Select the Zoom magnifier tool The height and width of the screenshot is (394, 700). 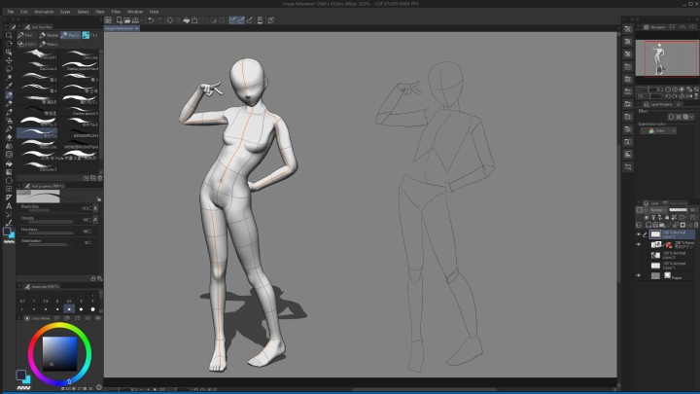(9, 35)
